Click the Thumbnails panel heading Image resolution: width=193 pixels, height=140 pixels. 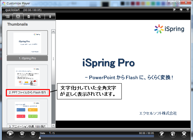(17, 24)
